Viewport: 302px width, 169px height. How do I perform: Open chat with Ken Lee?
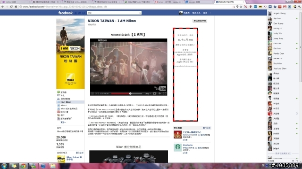tap(283, 48)
